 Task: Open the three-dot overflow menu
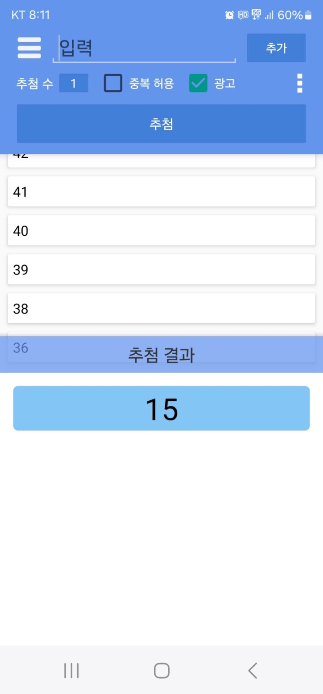click(x=300, y=83)
